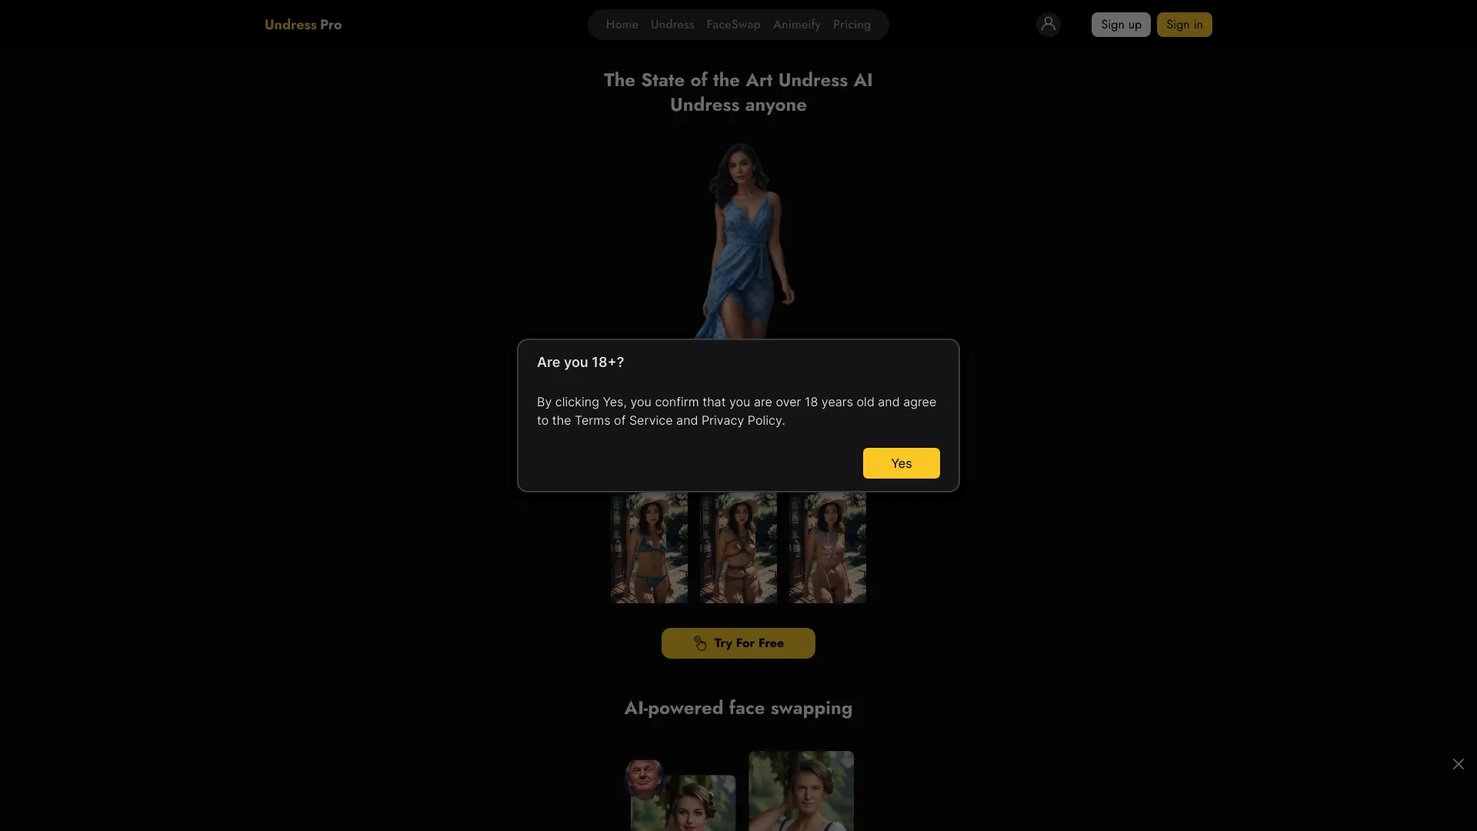
Task: Click the coin icon next to Try For Free
Action: click(700, 643)
